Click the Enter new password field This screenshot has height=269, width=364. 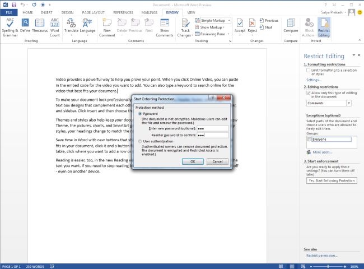213,128
